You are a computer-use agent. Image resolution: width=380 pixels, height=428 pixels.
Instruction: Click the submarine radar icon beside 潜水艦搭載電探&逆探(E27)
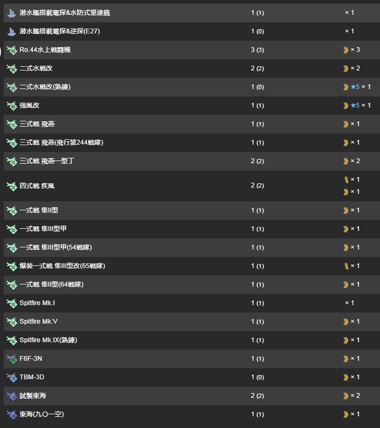click(x=12, y=31)
